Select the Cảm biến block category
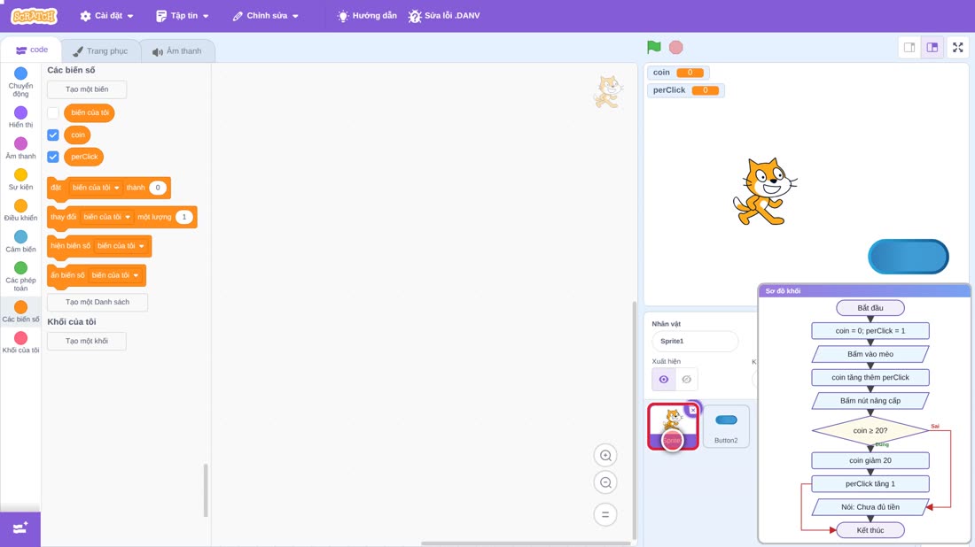The height and width of the screenshot is (547, 975). coord(20,242)
